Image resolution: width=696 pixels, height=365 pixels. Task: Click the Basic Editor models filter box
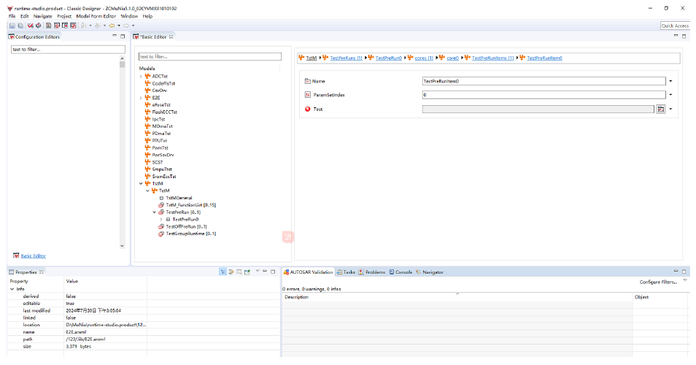point(210,56)
